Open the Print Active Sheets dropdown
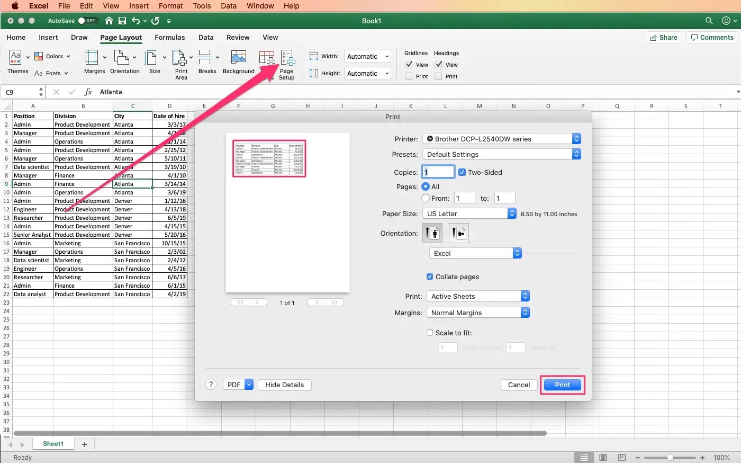This screenshot has height=463, width=741. [x=478, y=296]
